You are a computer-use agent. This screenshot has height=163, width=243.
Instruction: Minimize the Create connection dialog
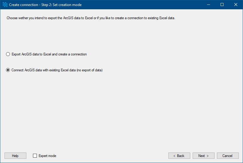pyautogui.click(x=209, y=5)
